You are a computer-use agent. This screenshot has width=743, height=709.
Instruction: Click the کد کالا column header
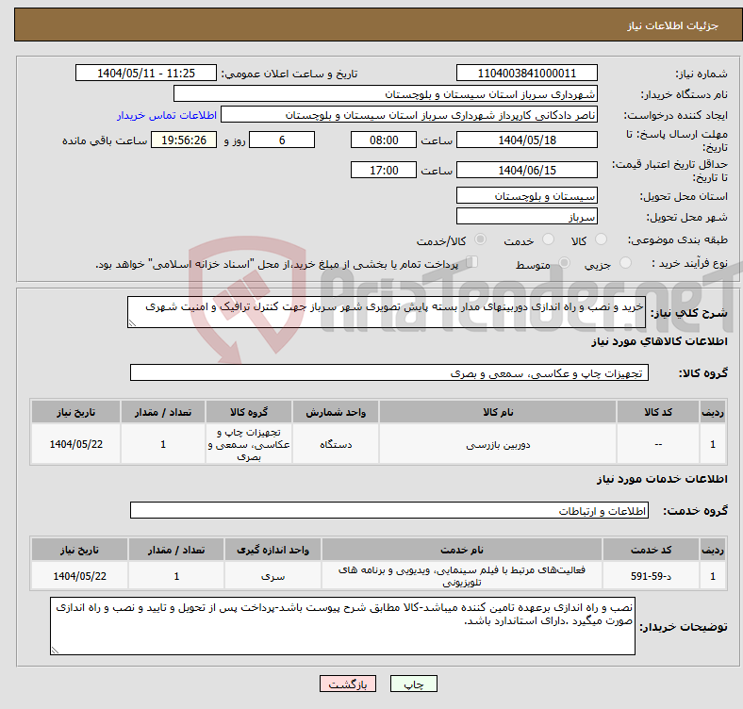coord(658,412)
